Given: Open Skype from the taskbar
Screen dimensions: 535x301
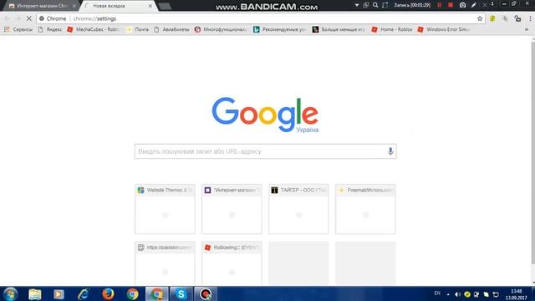Looking at the screenshot, I should [181, 293].
